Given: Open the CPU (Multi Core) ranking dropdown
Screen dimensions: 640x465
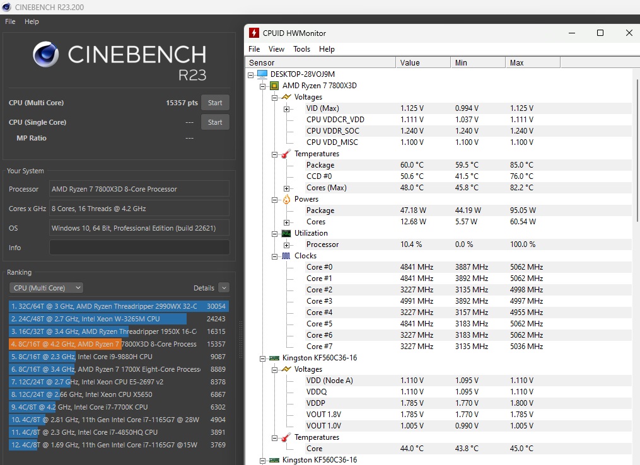Looking at the screenshot, I should [x=46, y=288].
